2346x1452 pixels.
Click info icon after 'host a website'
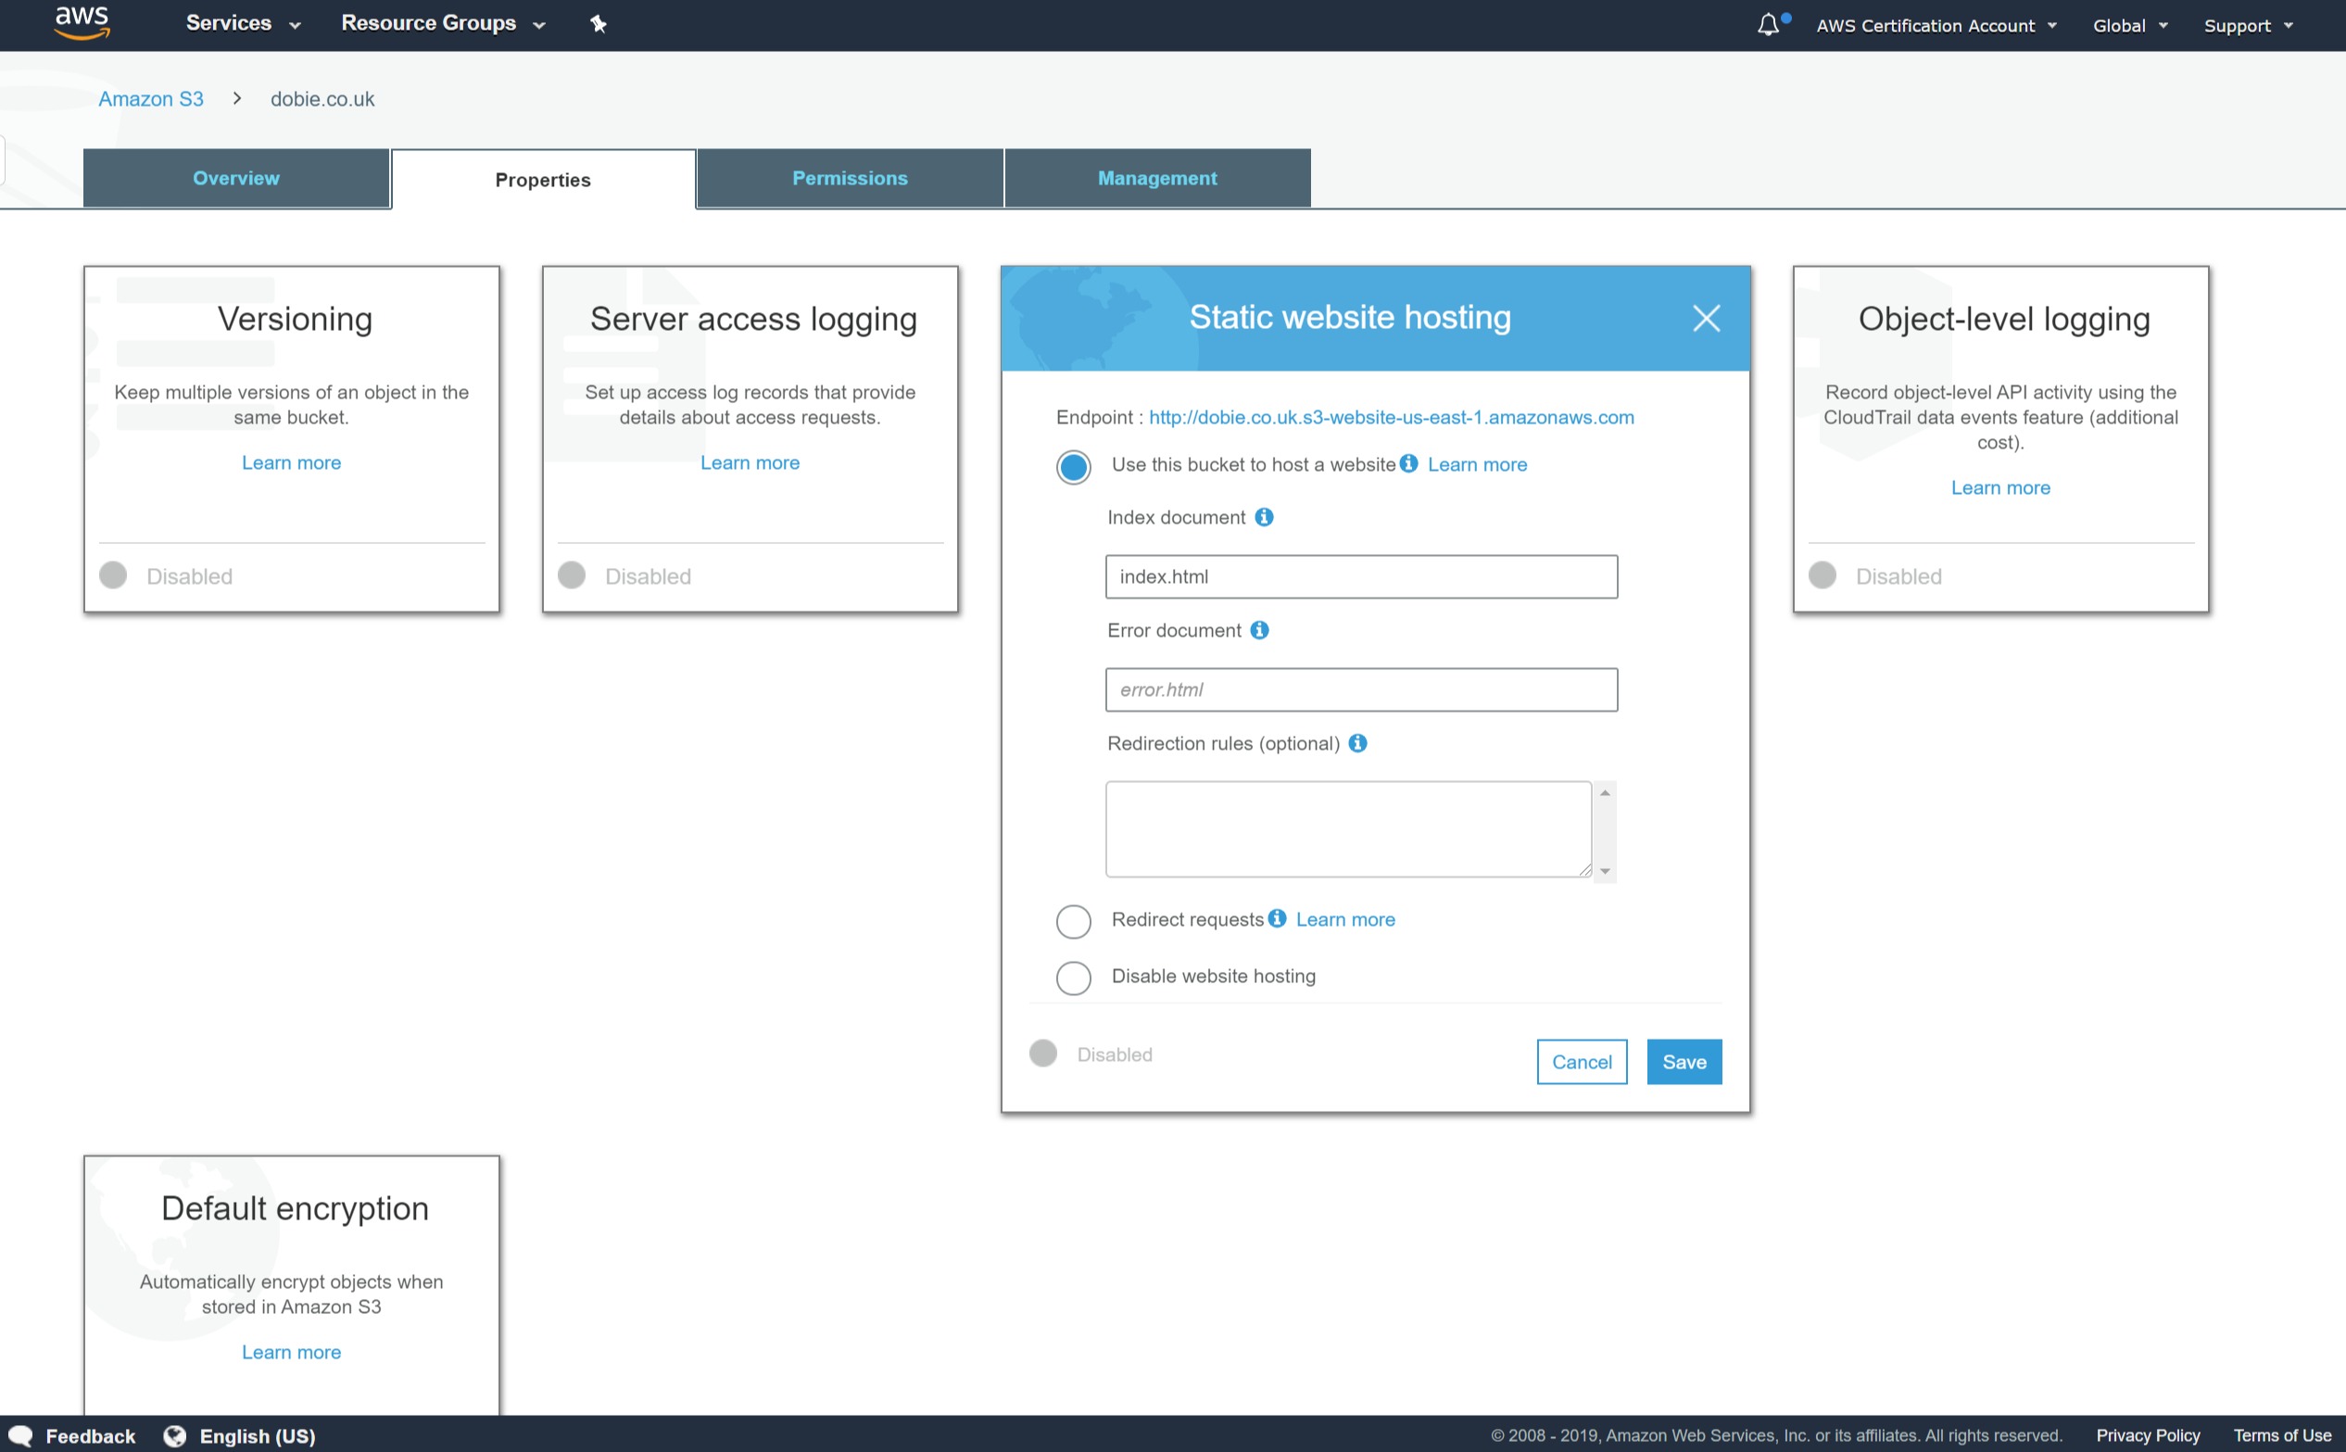point(1407,464)
